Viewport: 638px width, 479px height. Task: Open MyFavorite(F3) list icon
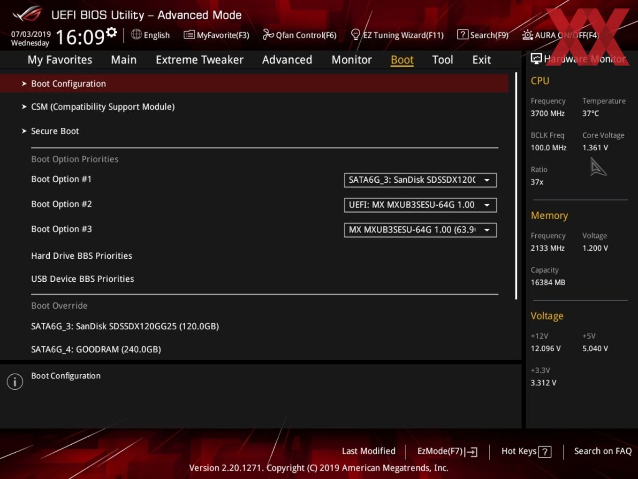coord(189,34)
